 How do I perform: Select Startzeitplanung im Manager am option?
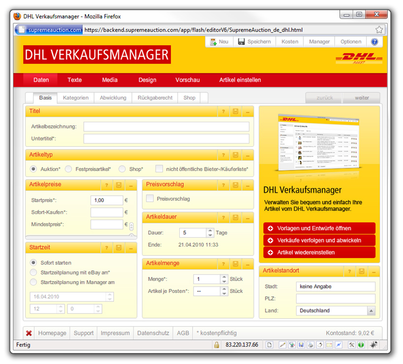[x=33, y=282]
